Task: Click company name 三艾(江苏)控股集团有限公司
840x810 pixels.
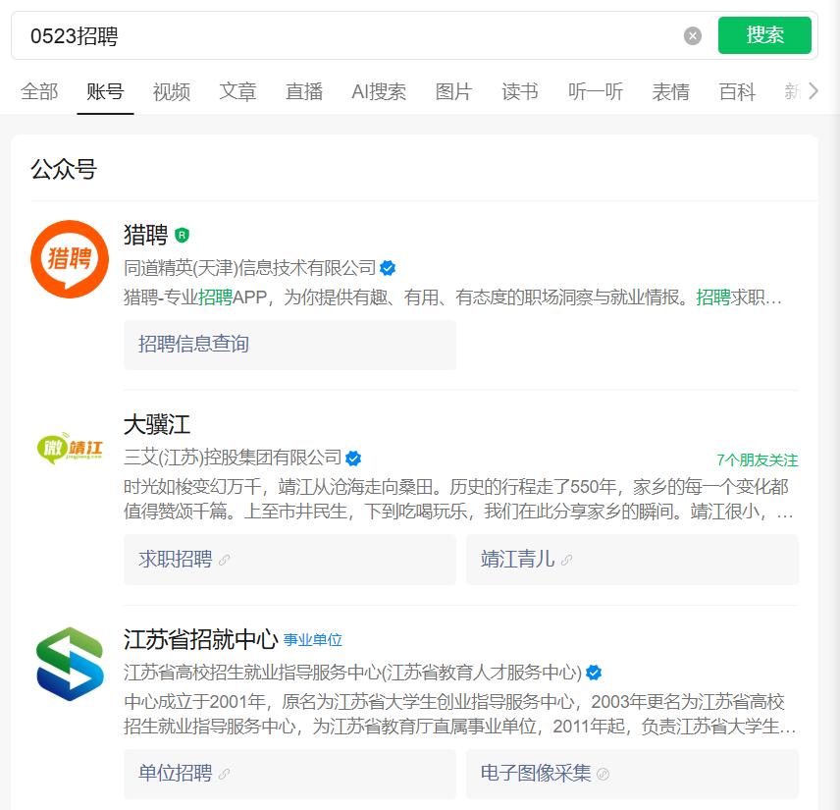Action: click(x=233, y=458)
